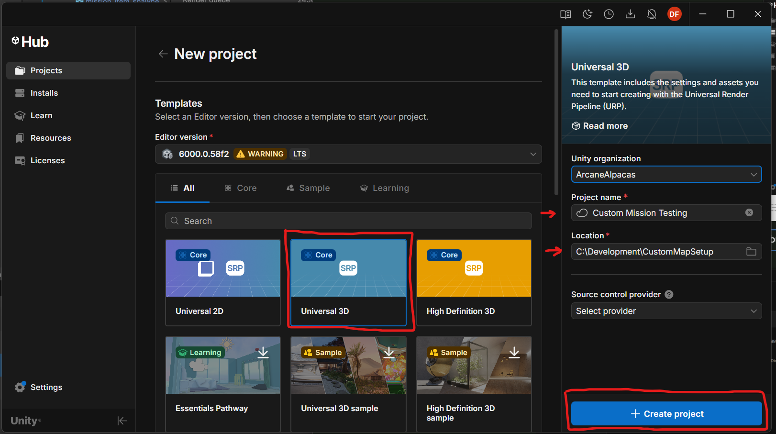
Task: Select the Universal 3D template card
Action: (x=348, y=283)
